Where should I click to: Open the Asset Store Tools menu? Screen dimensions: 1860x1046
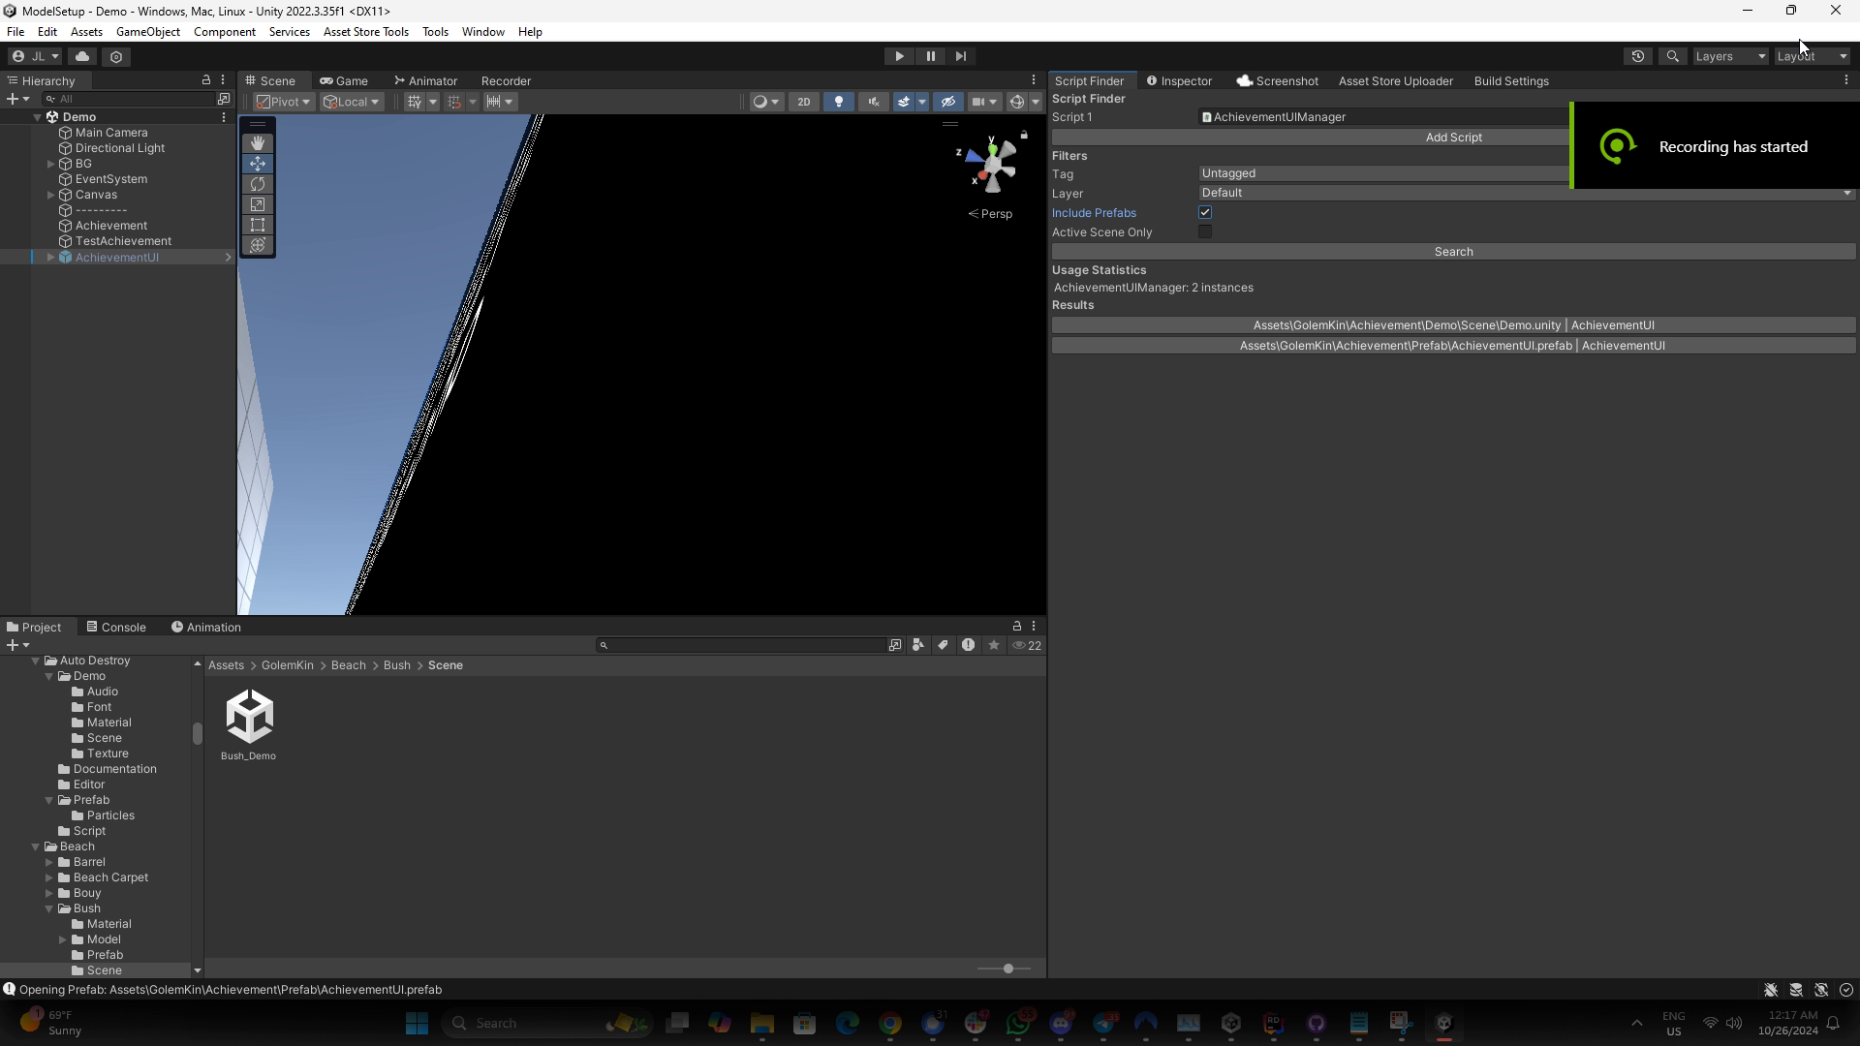coord(365,31)
